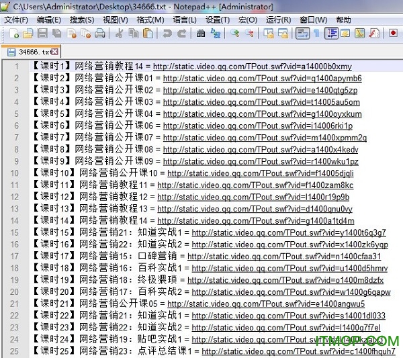Start macro recording with the red record icon

(393, 33)
